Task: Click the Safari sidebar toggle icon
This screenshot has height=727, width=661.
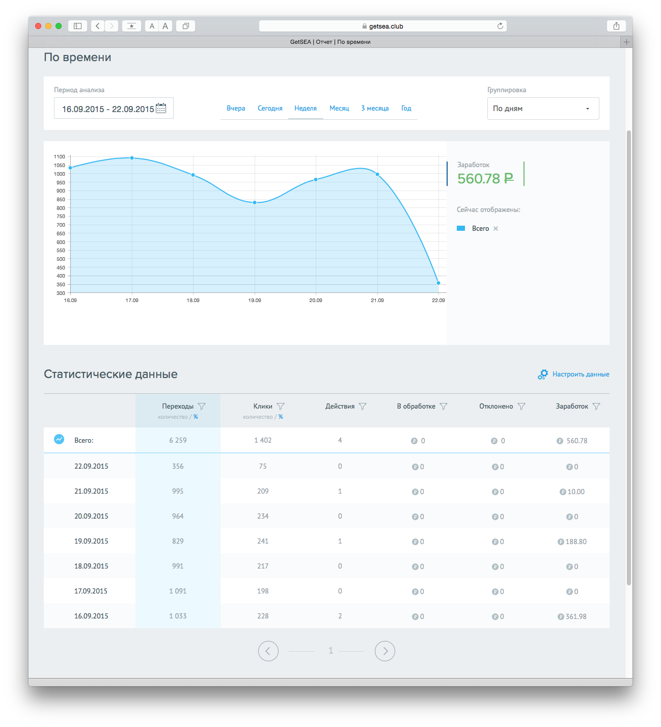Action: [78, 26]
